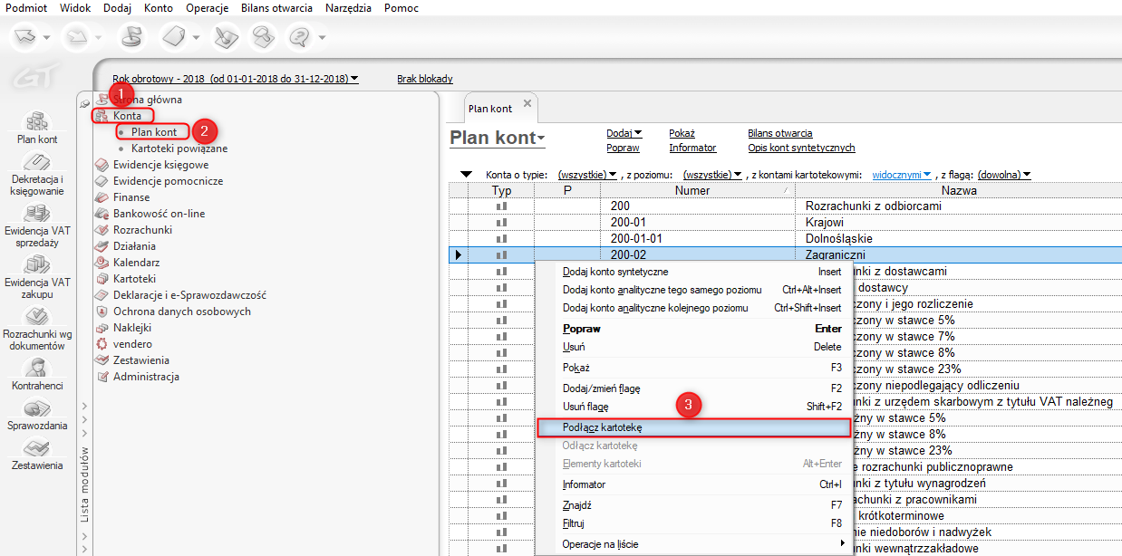Open Plan kont in left icon sidebar
Screen dimensions: 1122x556
37,127
